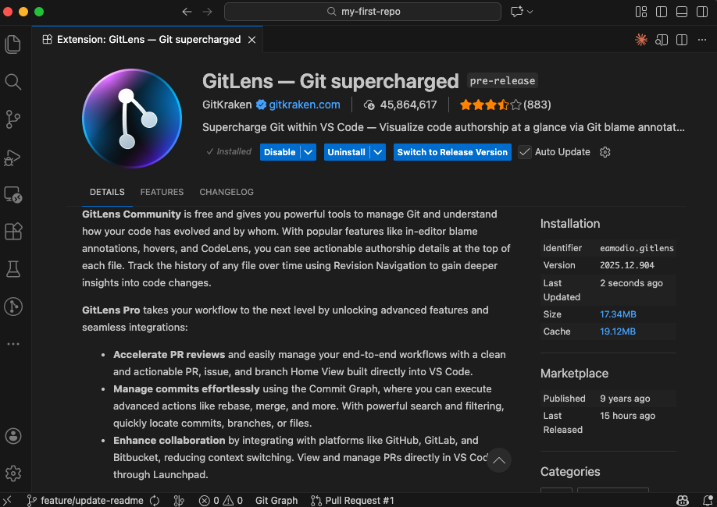Open the Accounts icon in activity bar

(x=12, y=436)
